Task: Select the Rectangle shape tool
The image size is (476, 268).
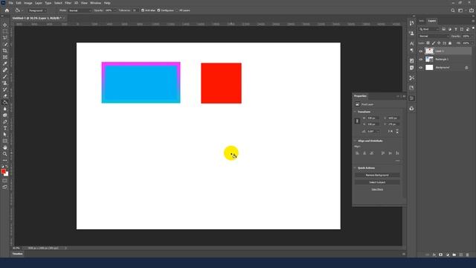Action: pyautogui.click(x=5, y=141)
